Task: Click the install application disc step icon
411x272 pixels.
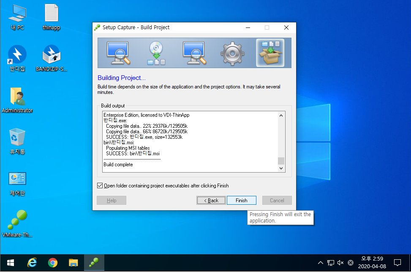Action: 156,53
